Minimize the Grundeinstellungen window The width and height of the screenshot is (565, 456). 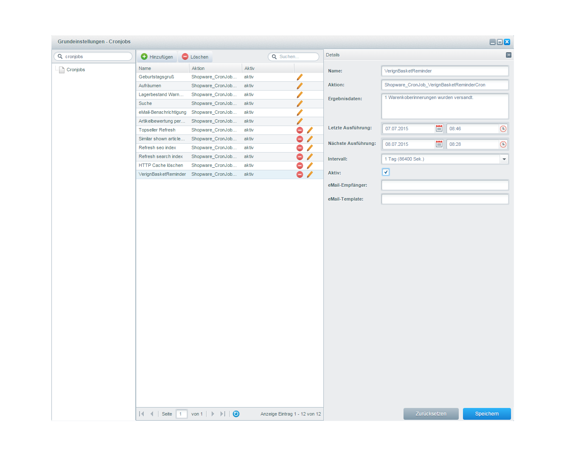(492, 42)
